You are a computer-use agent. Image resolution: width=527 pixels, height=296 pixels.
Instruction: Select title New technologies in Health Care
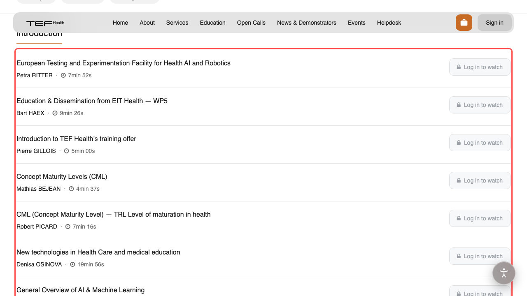click(x=98, y=252)
